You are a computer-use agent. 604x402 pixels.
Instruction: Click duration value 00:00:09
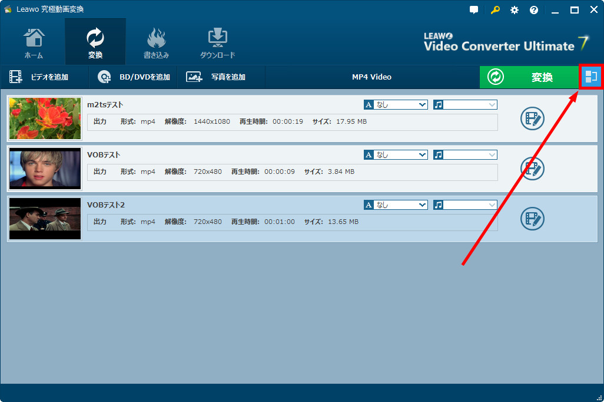pyautogui.click(x=280, y=172)
